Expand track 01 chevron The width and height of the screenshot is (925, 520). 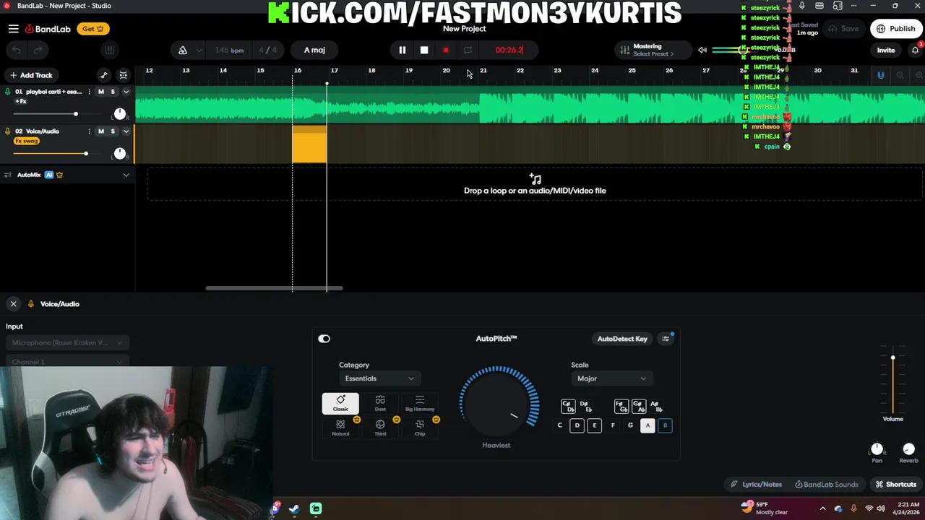click(x=126, y=92)
